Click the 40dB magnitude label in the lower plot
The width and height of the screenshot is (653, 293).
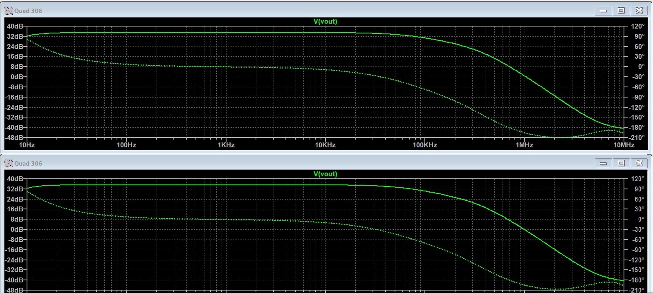(x=15, y=179)
